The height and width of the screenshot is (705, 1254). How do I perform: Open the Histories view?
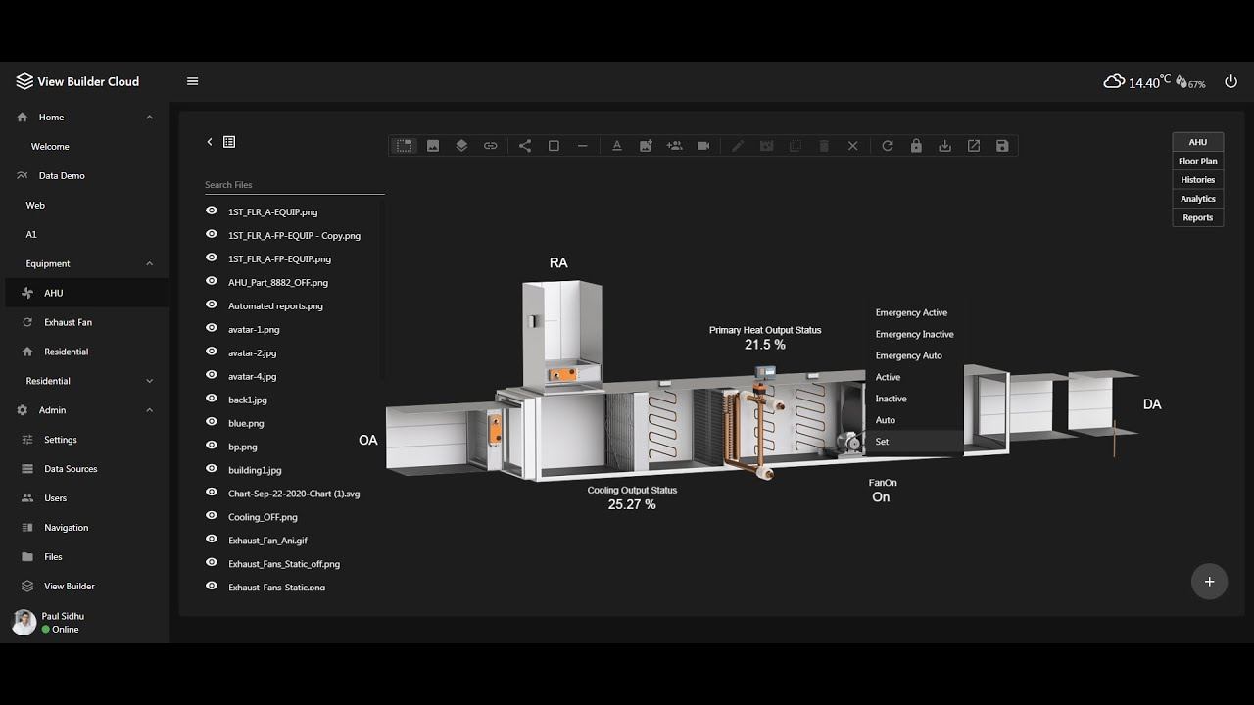pyautogui.click(x=1198, y=180)
